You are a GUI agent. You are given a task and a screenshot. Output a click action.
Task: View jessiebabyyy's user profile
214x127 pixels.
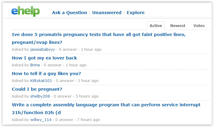pyautogui.click(x=43, y=49)
